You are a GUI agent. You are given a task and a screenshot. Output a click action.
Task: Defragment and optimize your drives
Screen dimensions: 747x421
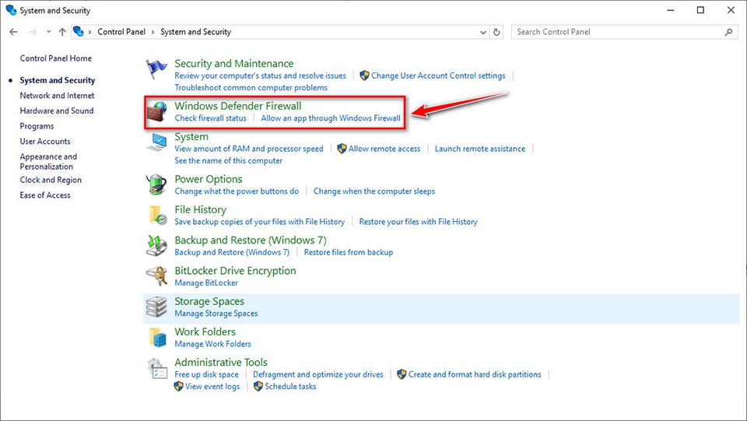pyautogui.click(x=317, y=374)
